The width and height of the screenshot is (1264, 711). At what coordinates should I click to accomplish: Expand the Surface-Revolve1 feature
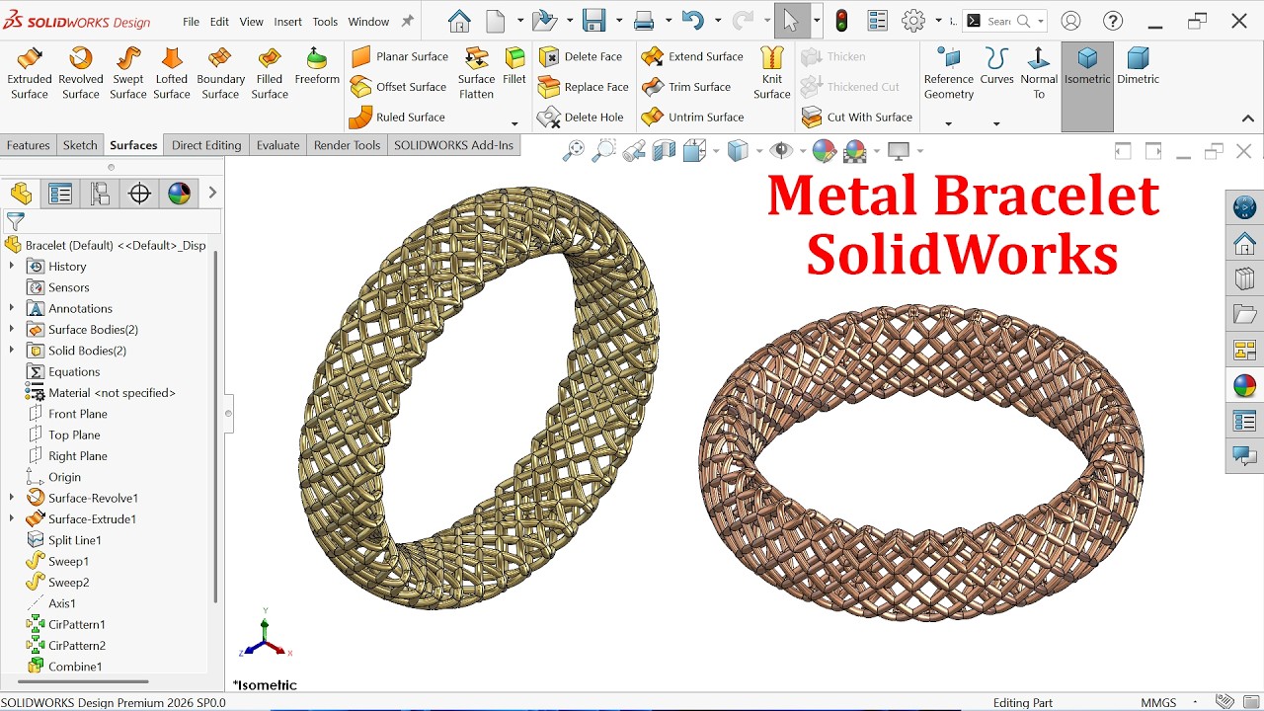[12, 498]
